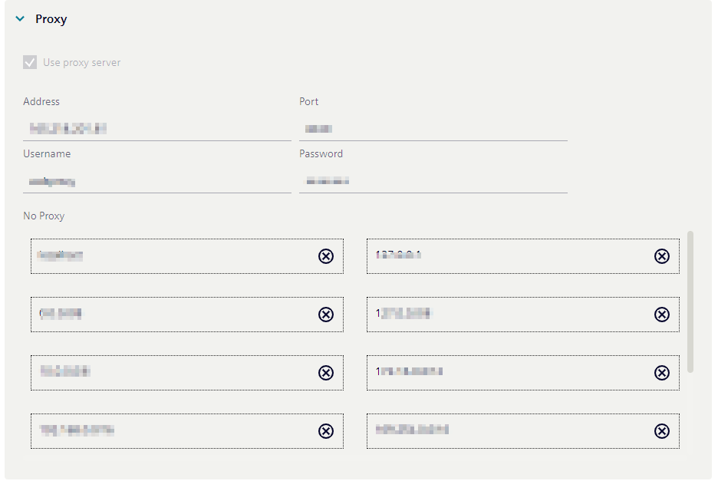Viewport: 718px width, 481px height.
Task: Remove the third left-column no-proxy entry
Action: 327,373
